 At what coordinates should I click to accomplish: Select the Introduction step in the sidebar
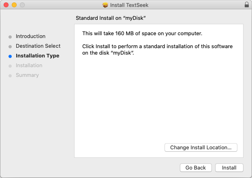click(x=30, y=36)
